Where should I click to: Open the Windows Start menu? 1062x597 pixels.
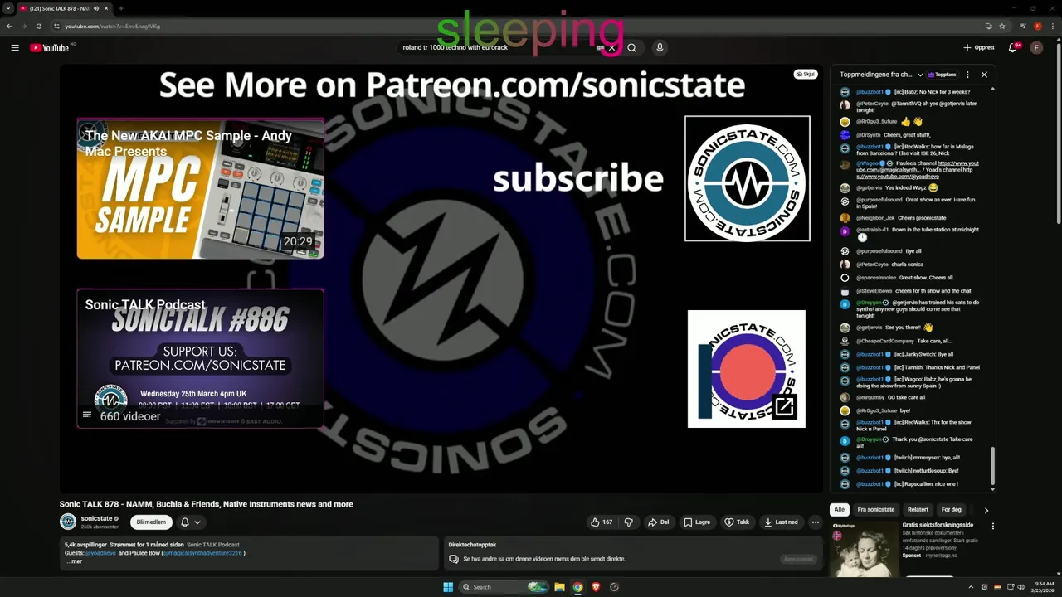click(448, 587)
